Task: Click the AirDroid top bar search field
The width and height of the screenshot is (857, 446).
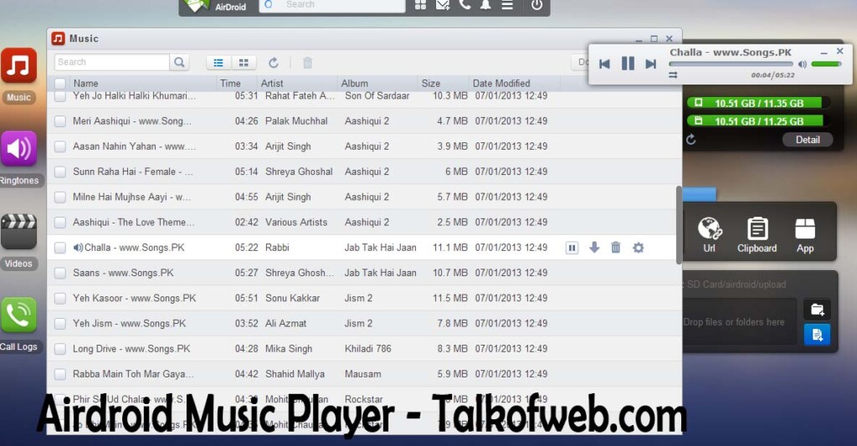Action: tap(331, 5)
